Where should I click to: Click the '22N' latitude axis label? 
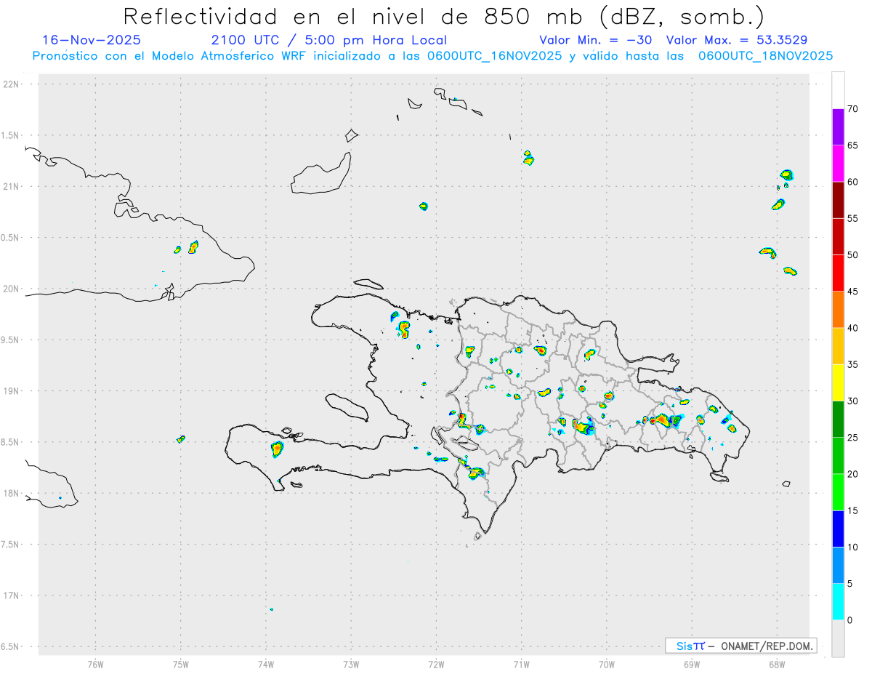[12, 84]
